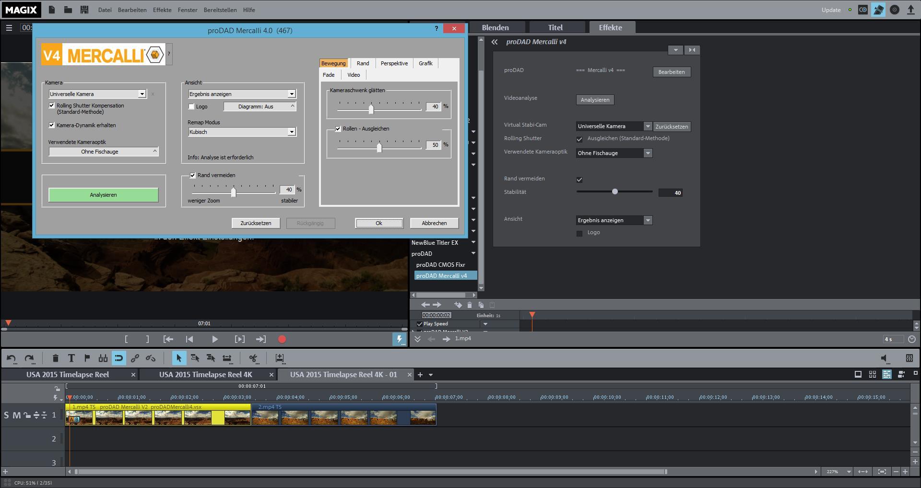Toggle Rand vermeiden checkbox in dialog
The image size is (921, 488).
[193, 175]
